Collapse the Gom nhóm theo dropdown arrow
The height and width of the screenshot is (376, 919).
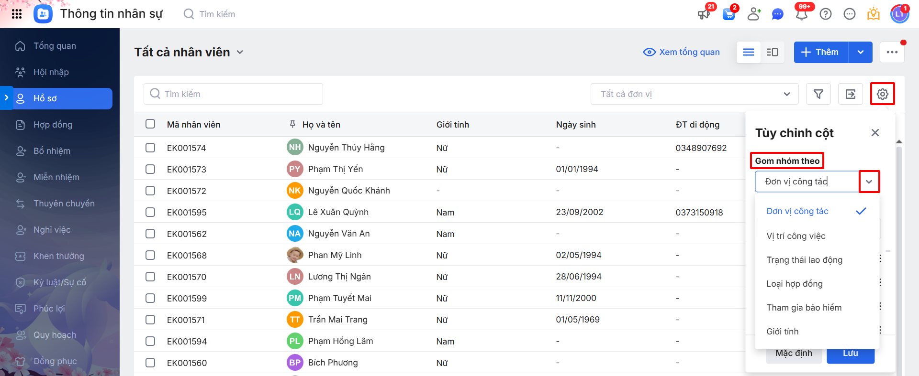[x=869, y=182]
